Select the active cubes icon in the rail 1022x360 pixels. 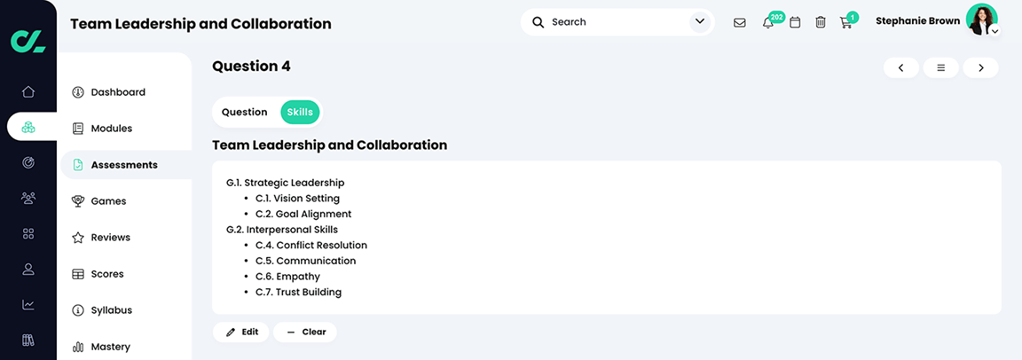[28, 127]
